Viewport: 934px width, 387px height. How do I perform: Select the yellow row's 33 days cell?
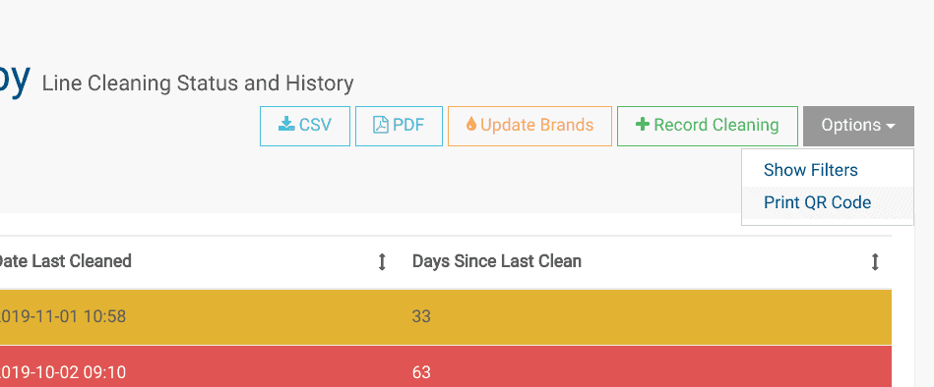[x=421, y=316]
